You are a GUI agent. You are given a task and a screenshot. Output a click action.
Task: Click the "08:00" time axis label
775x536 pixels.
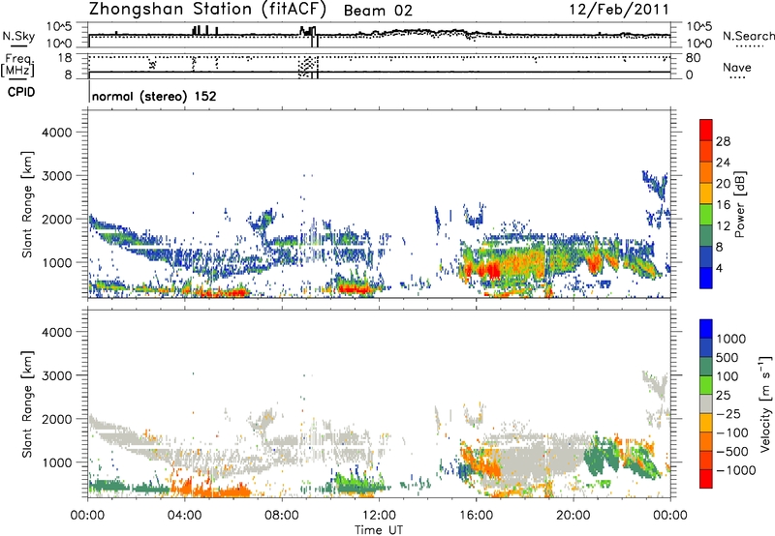tap(282, 516)
